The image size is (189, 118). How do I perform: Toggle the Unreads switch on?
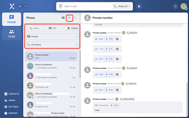[x=67, y=28]
